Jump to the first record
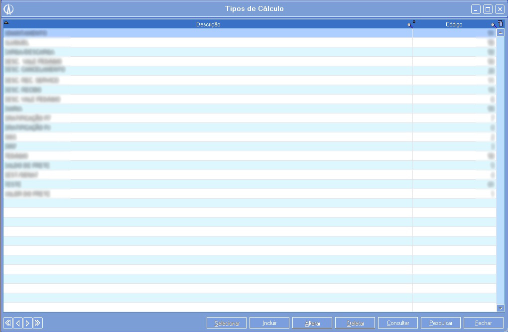This screenshot has height=332, width=508. [8, 323]
